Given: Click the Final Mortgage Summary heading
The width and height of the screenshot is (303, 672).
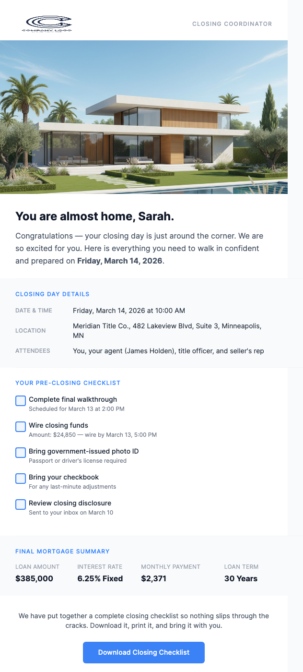Looking at the screenshot, I should coord(62,551).
